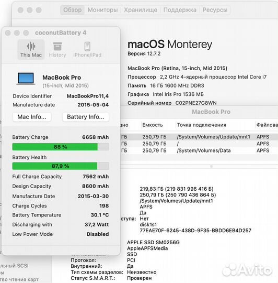Click the 7562 mAh full charge capacity

click(96, 177)
